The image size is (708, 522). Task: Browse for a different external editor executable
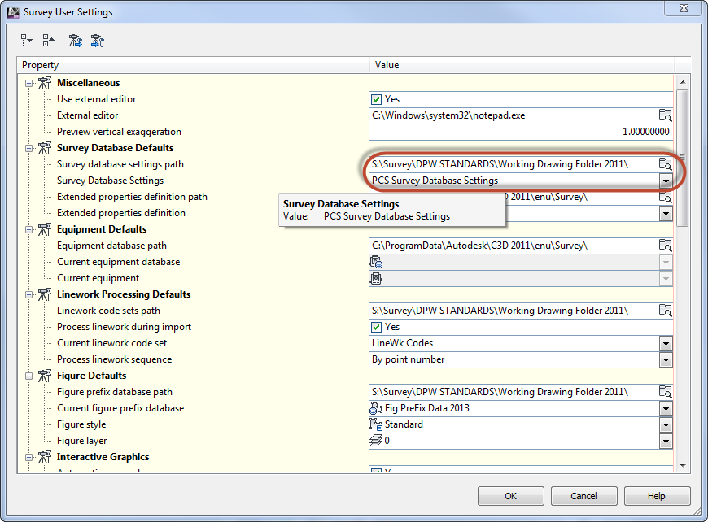[665, 115]
